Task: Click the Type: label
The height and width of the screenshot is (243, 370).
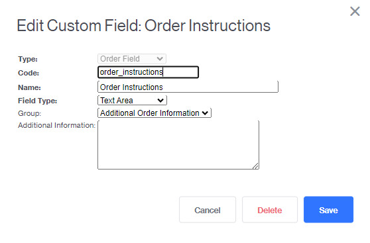Action: [28, 59]
